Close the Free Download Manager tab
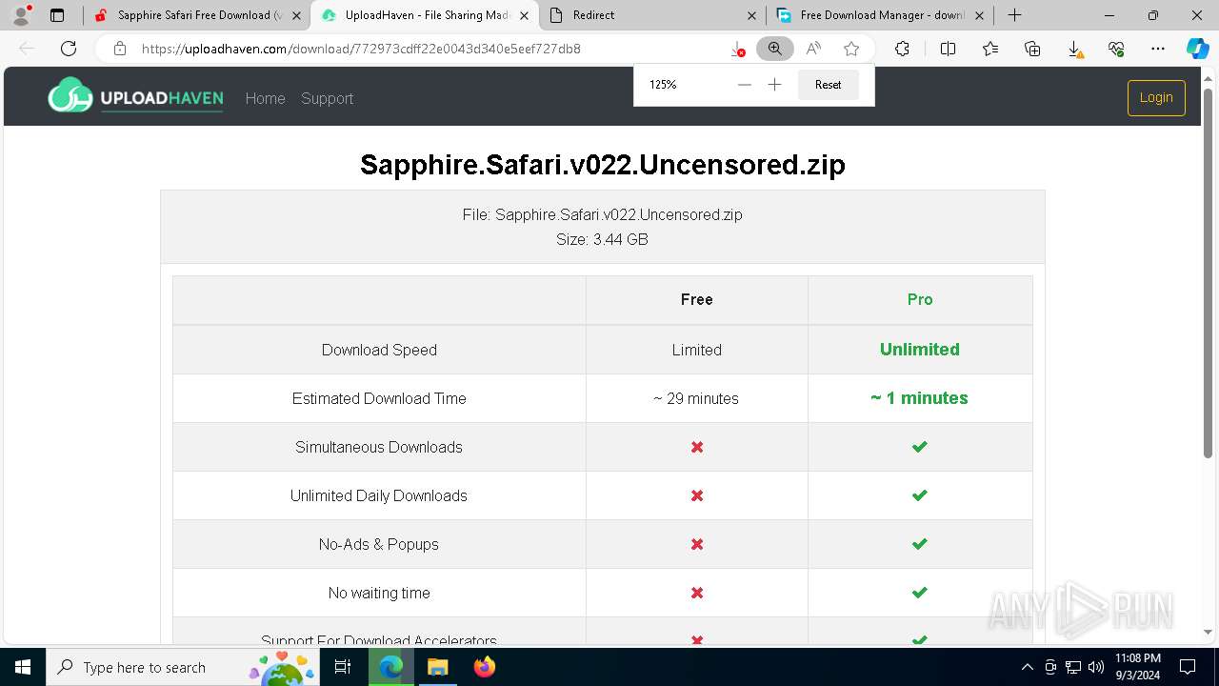 980,15
